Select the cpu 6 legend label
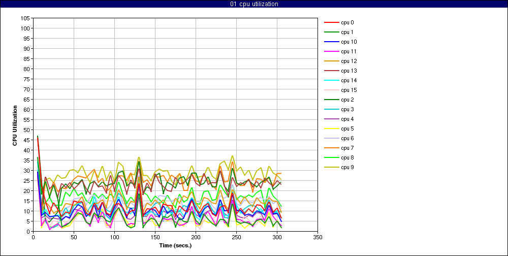 [347, 138]
